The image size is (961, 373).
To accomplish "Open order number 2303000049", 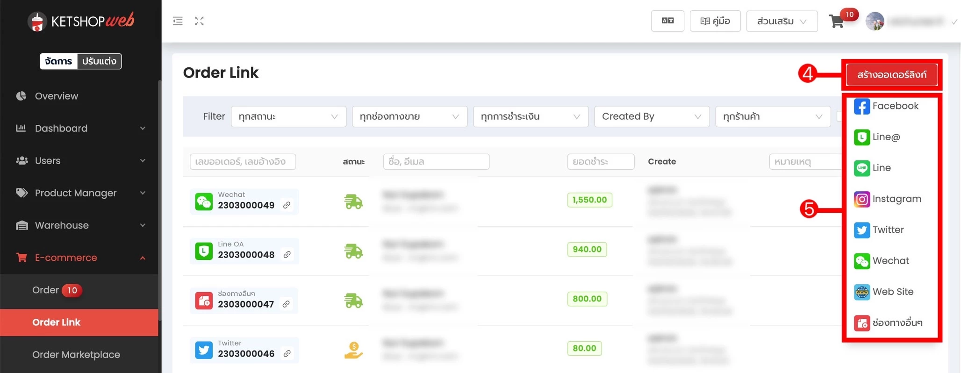I will 246,205.
